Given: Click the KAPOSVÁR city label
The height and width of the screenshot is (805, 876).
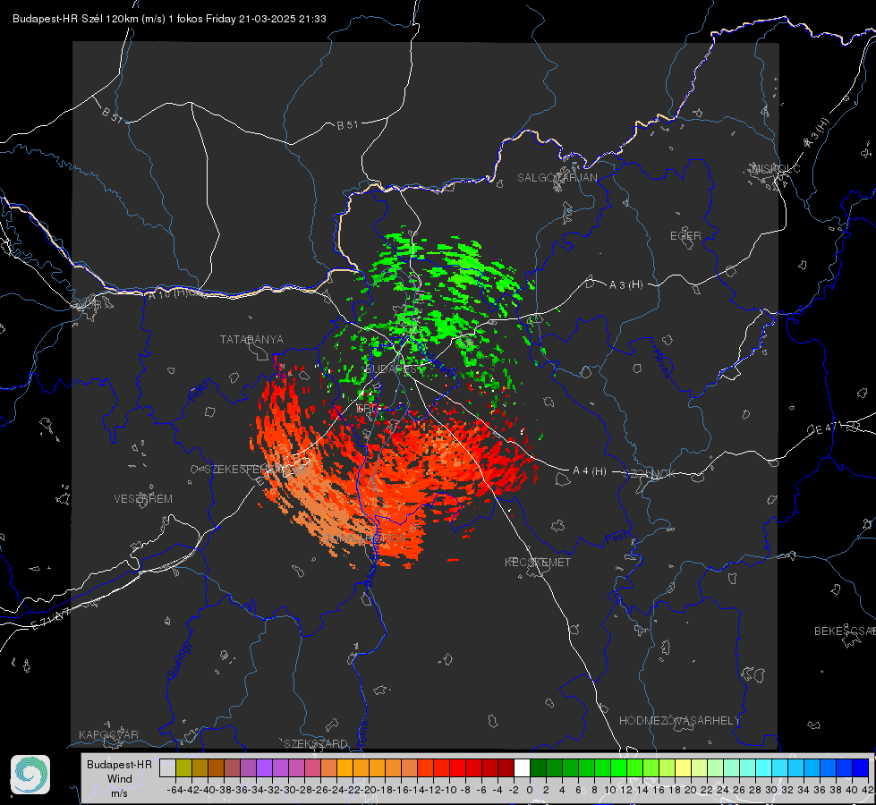Looking at the screenshot, I should coord(108,734).
